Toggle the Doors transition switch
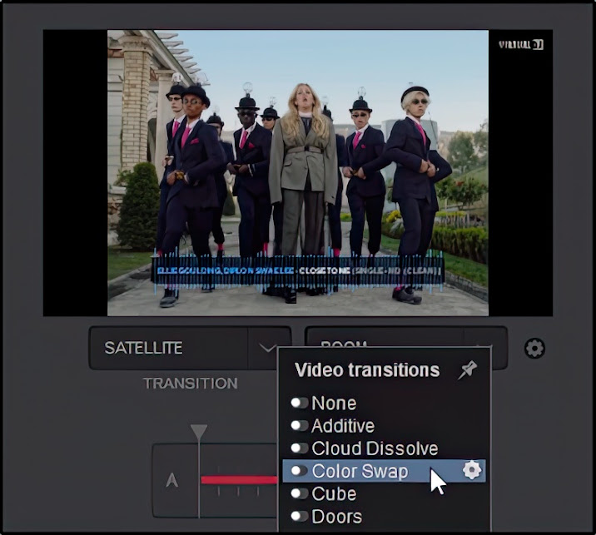Viewport: 596px width, 535px height. click(299, 517)
